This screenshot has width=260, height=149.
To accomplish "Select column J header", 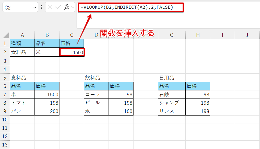I will (x=247, y=35).
